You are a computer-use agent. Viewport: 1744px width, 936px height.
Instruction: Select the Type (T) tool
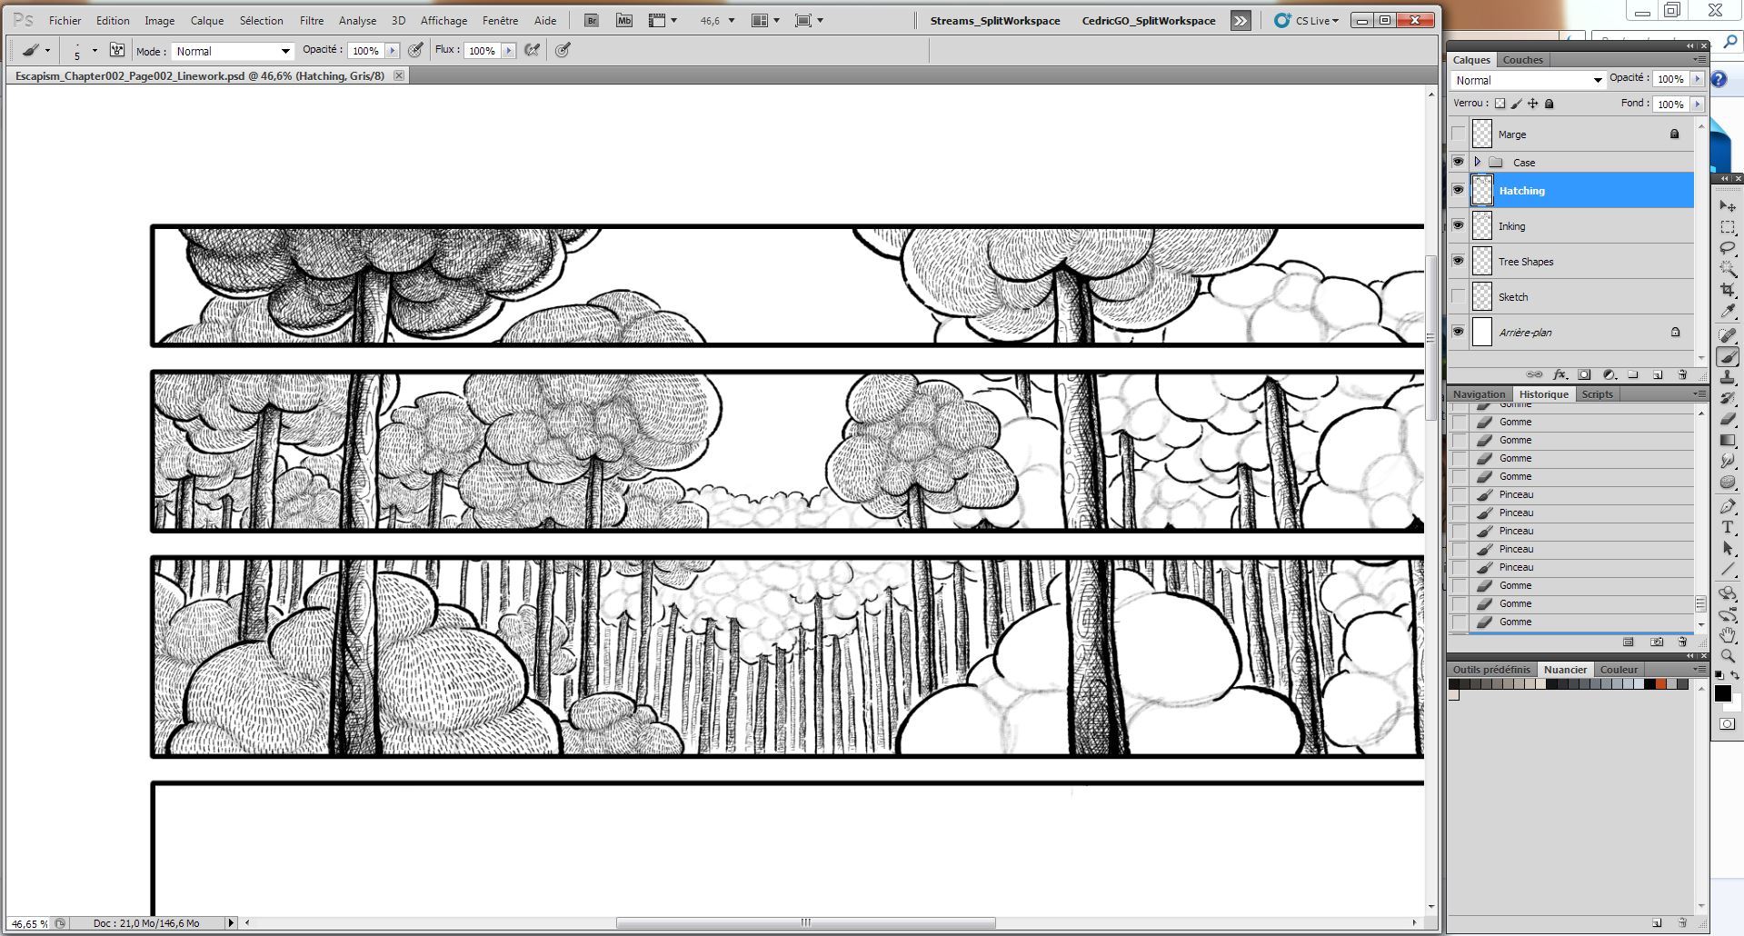pos(1728,527)
